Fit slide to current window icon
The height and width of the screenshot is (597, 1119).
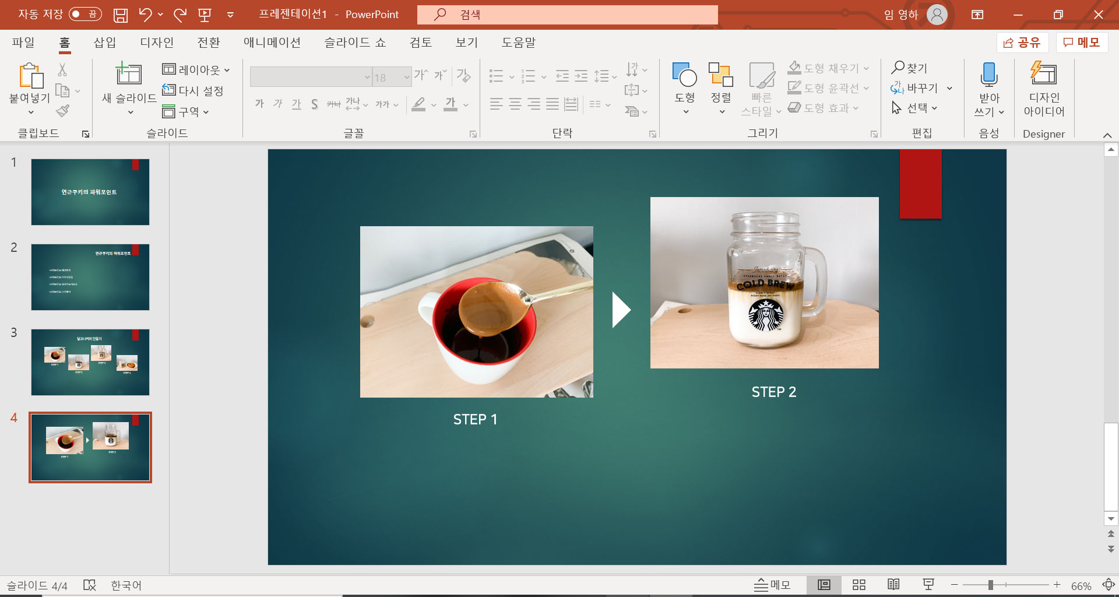pos(1109,585)
